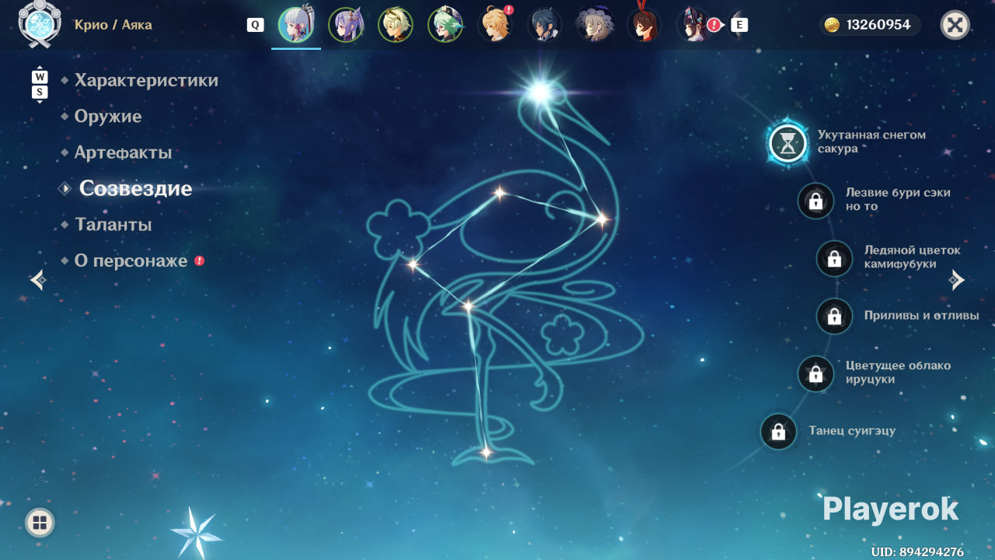
Task: Switch to Kaeya's dark-blue-haired portrait
Action: pyautogui.click(x=545, y=24)
